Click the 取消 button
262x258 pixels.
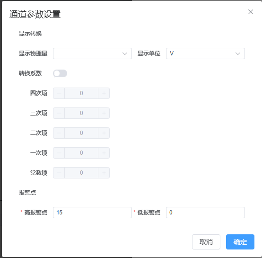(206, 242)
